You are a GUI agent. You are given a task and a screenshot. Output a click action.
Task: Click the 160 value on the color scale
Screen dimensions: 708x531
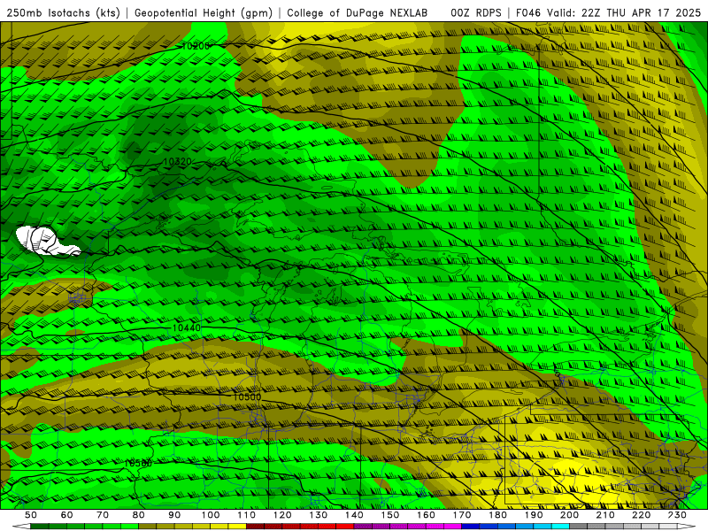(426, 515)
